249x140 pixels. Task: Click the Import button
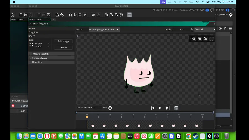(x=63, y=48)
